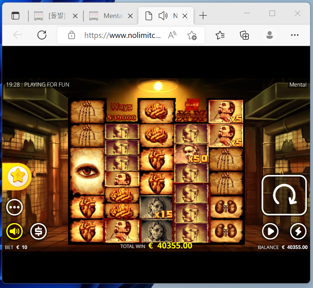The width and height of the screenshot is (313, 288).
Task: Maximize the browser window
Action: 272,13
